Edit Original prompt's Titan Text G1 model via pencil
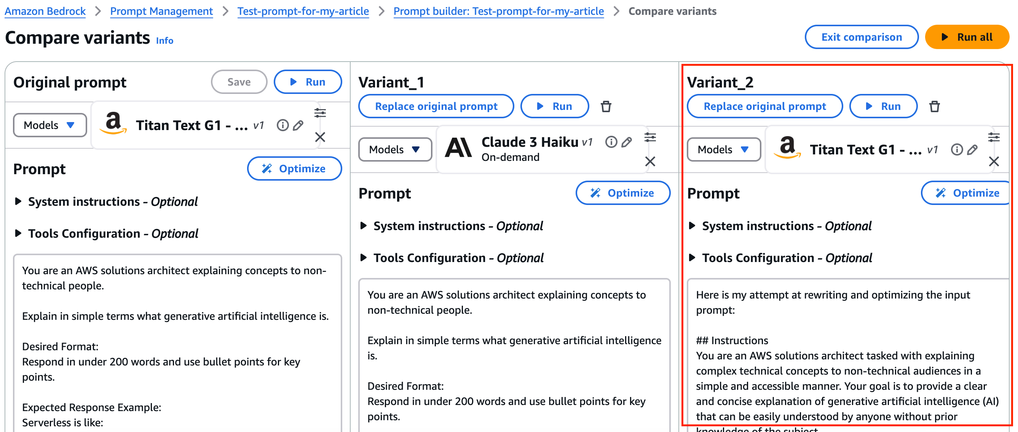This screenshot has height=432, width=1018. click(298, 125)
